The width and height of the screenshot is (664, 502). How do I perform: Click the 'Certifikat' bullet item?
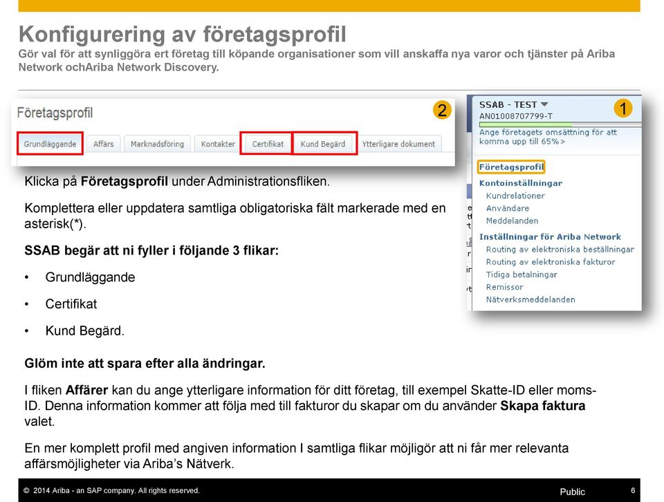click(71, 304)
